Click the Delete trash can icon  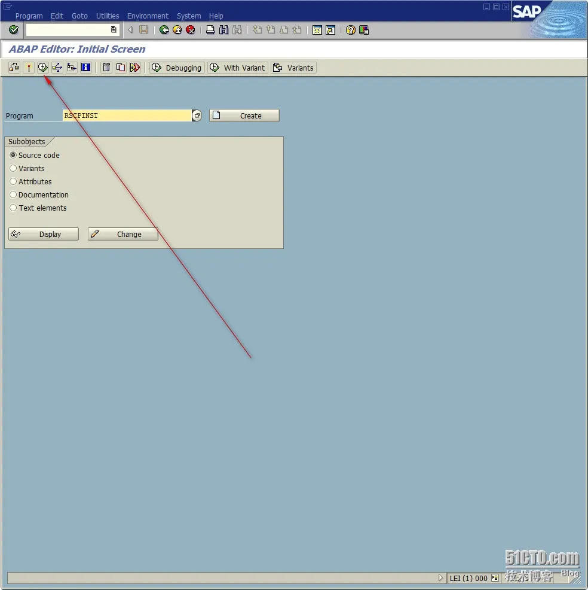coord(106,68)
